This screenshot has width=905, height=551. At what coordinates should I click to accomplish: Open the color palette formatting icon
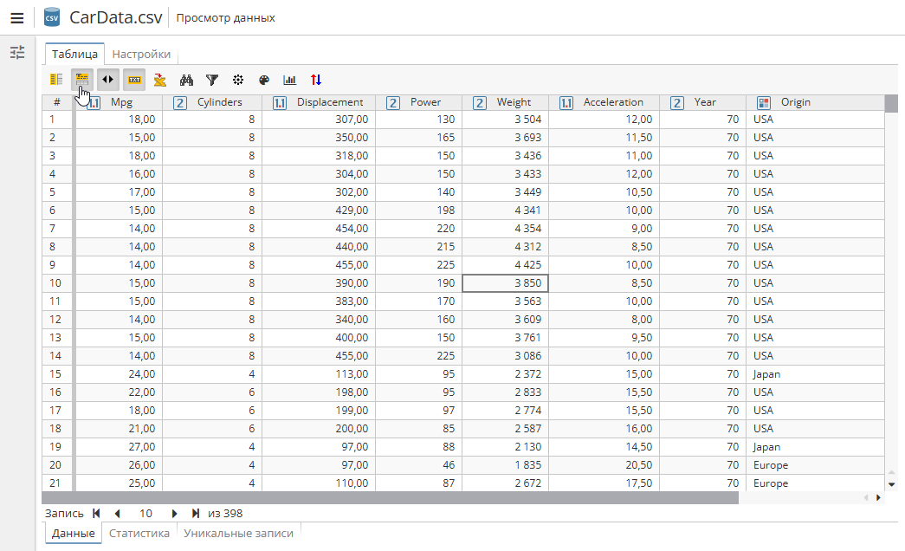point(264,80)
